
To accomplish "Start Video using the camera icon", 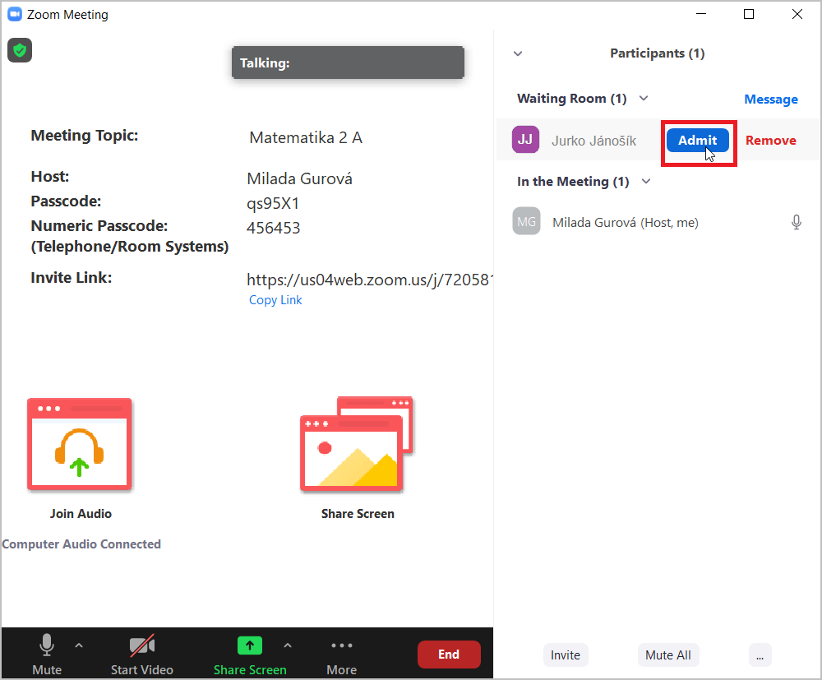I will tap(142, 654).
